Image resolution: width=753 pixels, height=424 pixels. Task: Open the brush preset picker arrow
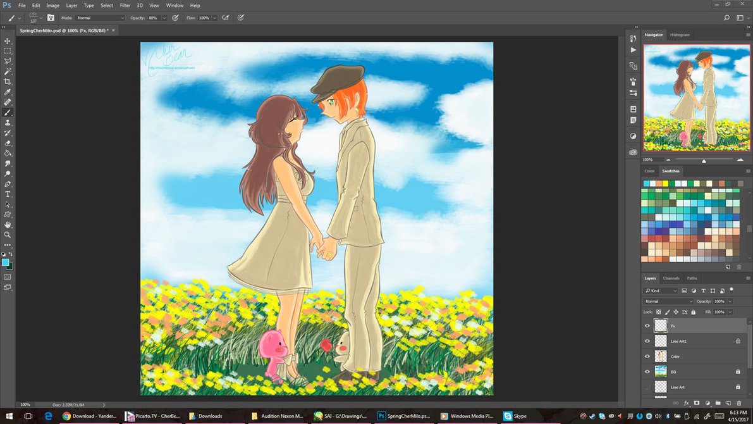[41, 18]
